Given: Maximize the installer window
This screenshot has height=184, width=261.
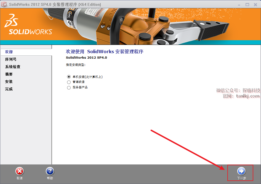Looking at the screenshot, I should [247, 5].
